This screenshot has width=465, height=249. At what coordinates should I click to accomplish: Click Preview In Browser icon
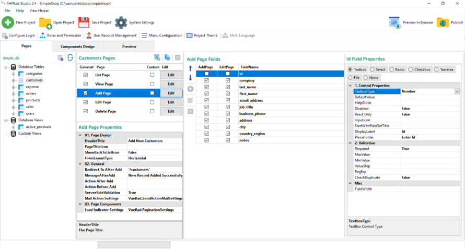coord(395,22)
